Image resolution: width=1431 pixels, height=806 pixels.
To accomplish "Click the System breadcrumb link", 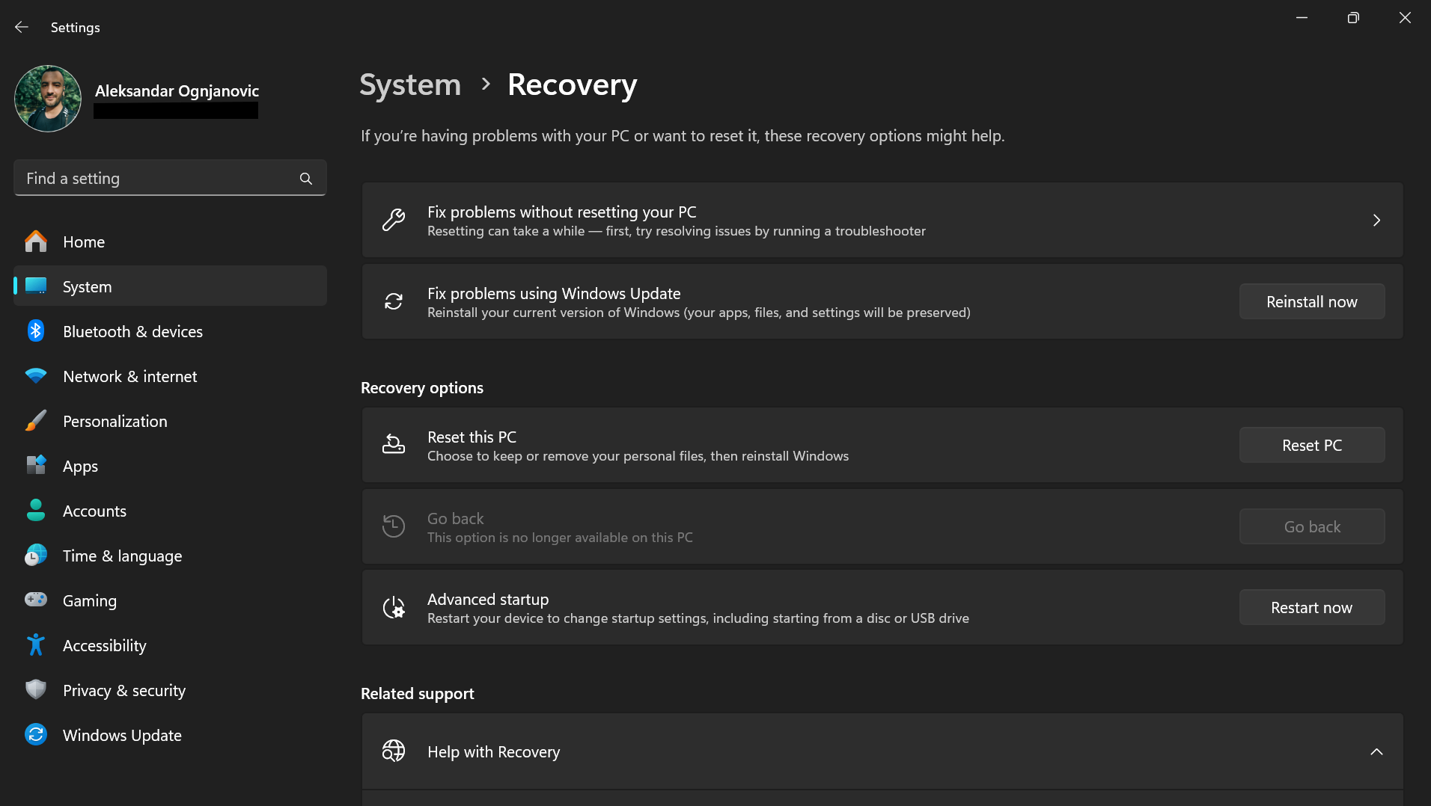I will [x=410, y=84].
